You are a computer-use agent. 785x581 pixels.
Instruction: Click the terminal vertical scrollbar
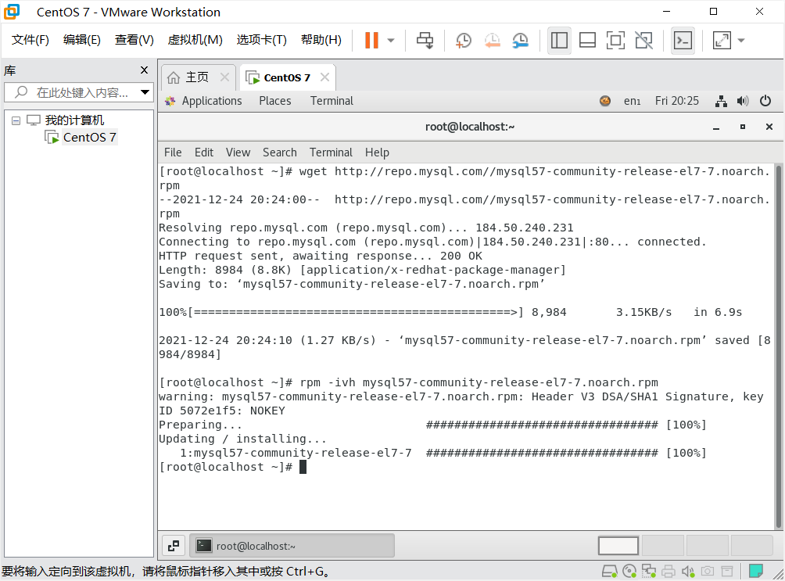pos(779,346)
